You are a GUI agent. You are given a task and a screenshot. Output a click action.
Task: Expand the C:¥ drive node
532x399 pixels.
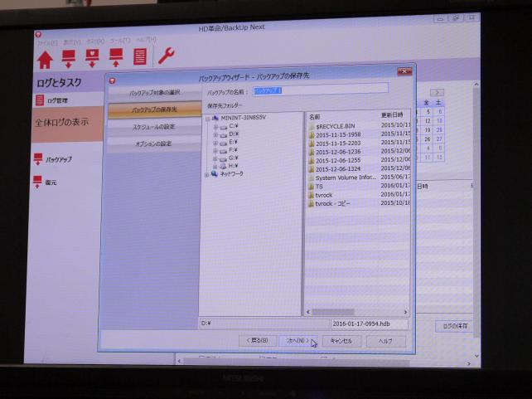(215, 127)
